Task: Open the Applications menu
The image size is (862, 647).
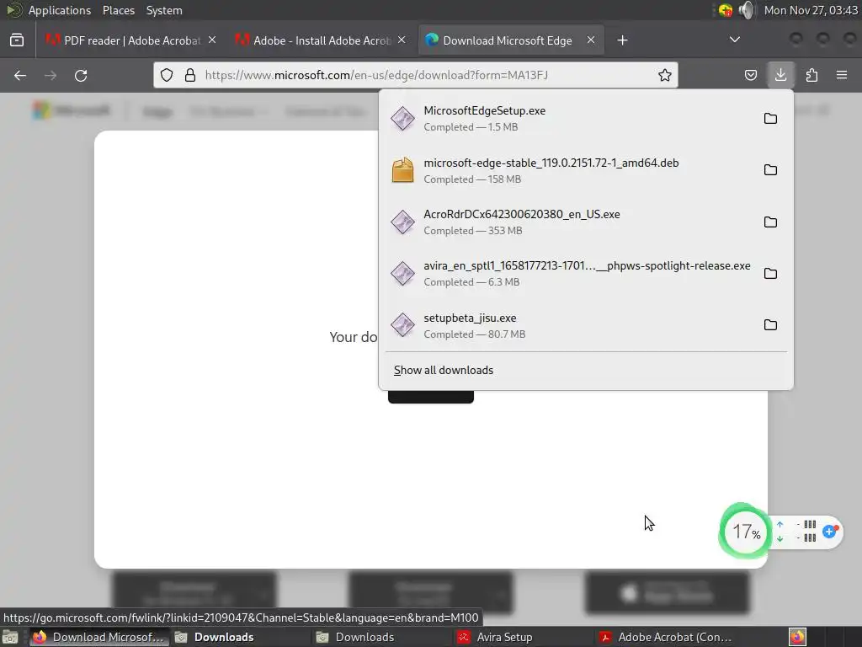Action: coord(60,10)
